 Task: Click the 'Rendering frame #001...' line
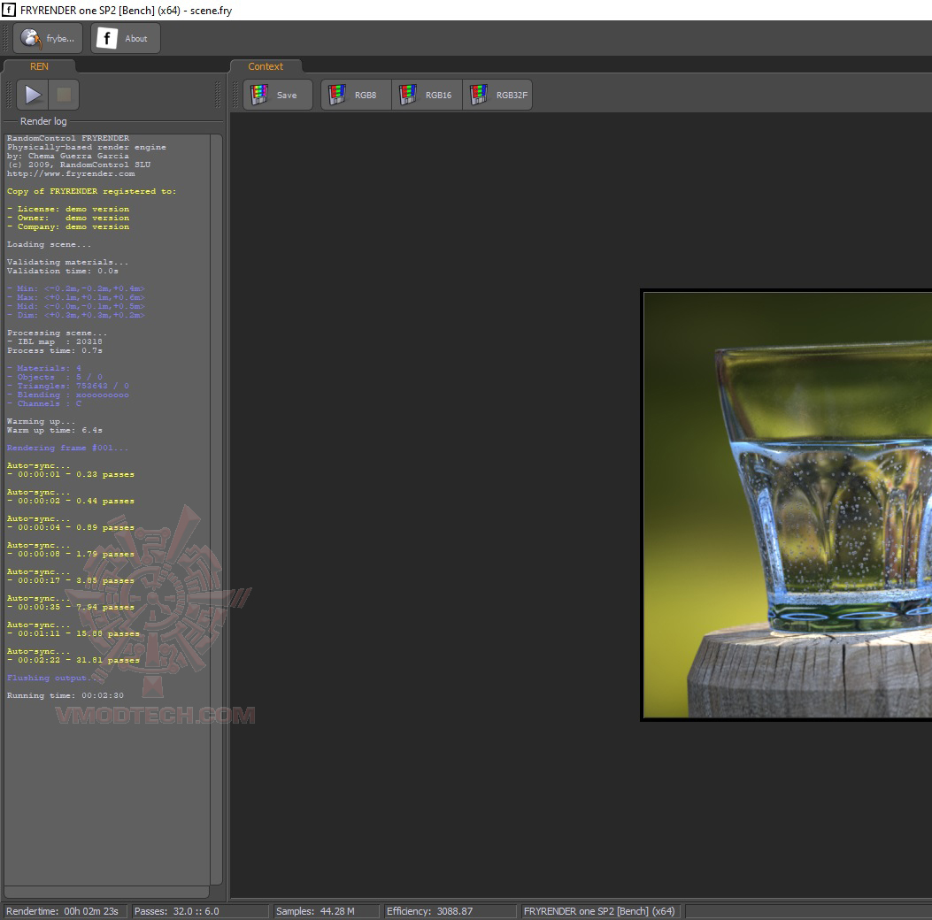click(x=67, y=448)
